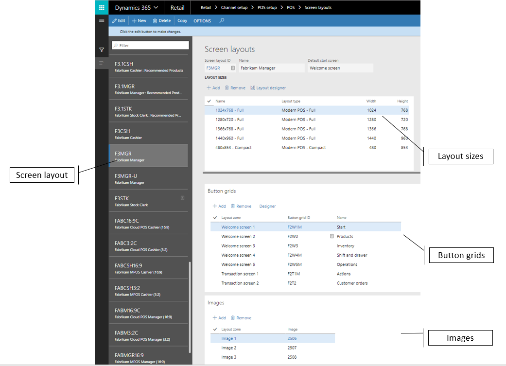This screenshot has height=366, width=506.
Task: Expand the filter funnel in the left sidebar
Action: (101, 50)
